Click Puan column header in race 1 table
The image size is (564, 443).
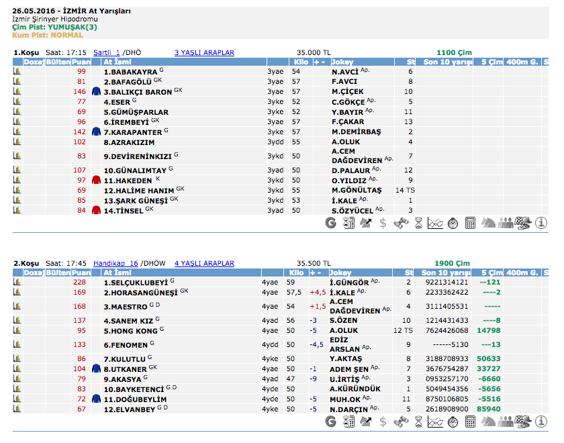(x=81, y=62)
